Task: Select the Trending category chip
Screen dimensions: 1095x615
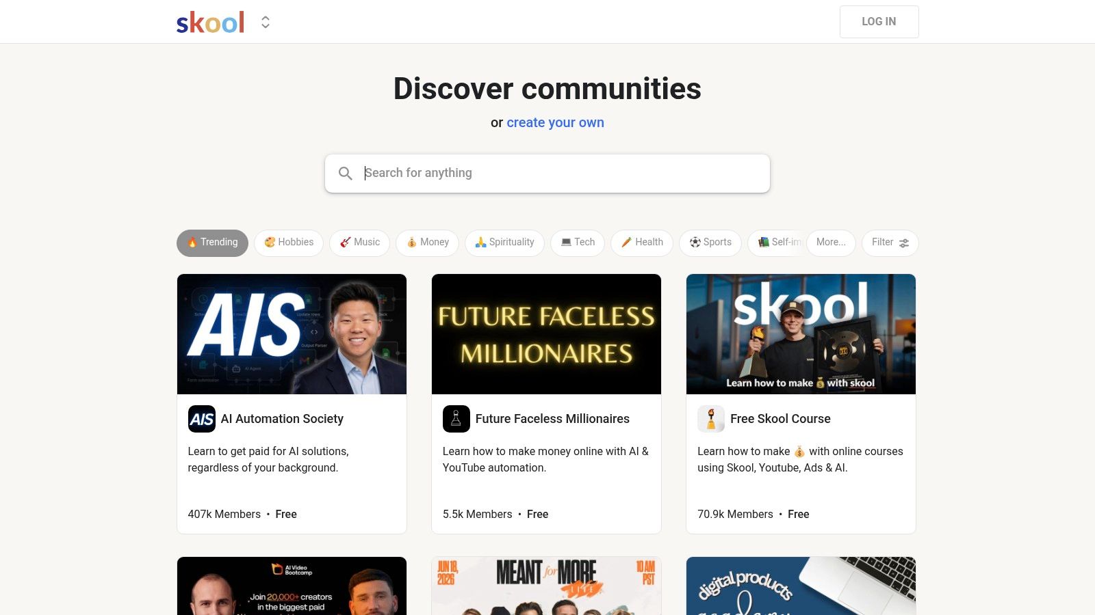Action: (212, 243)
